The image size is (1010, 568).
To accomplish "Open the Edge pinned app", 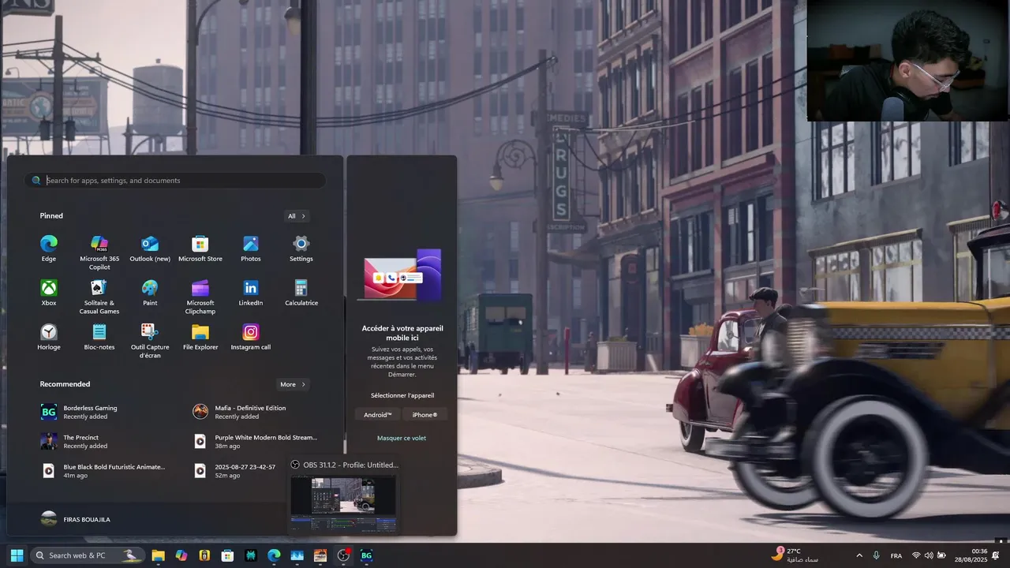I will 49,248.
